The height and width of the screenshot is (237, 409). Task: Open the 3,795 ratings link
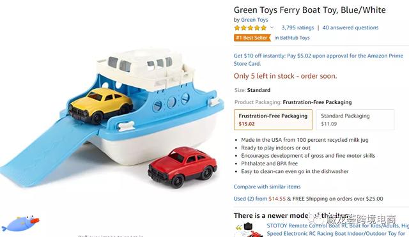[x=298, y=27]
